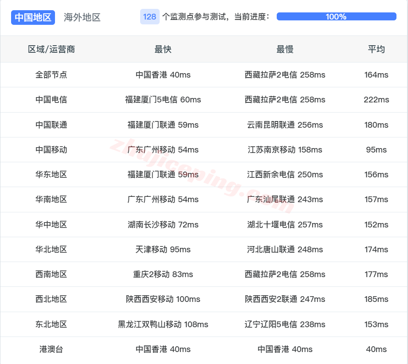Click 黑龙江双鸭山移动 108ms cell
Viewport: 408px width, 364px height.
click(x=163, y=324)
